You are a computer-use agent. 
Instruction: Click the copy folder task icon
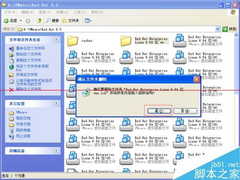12,60
